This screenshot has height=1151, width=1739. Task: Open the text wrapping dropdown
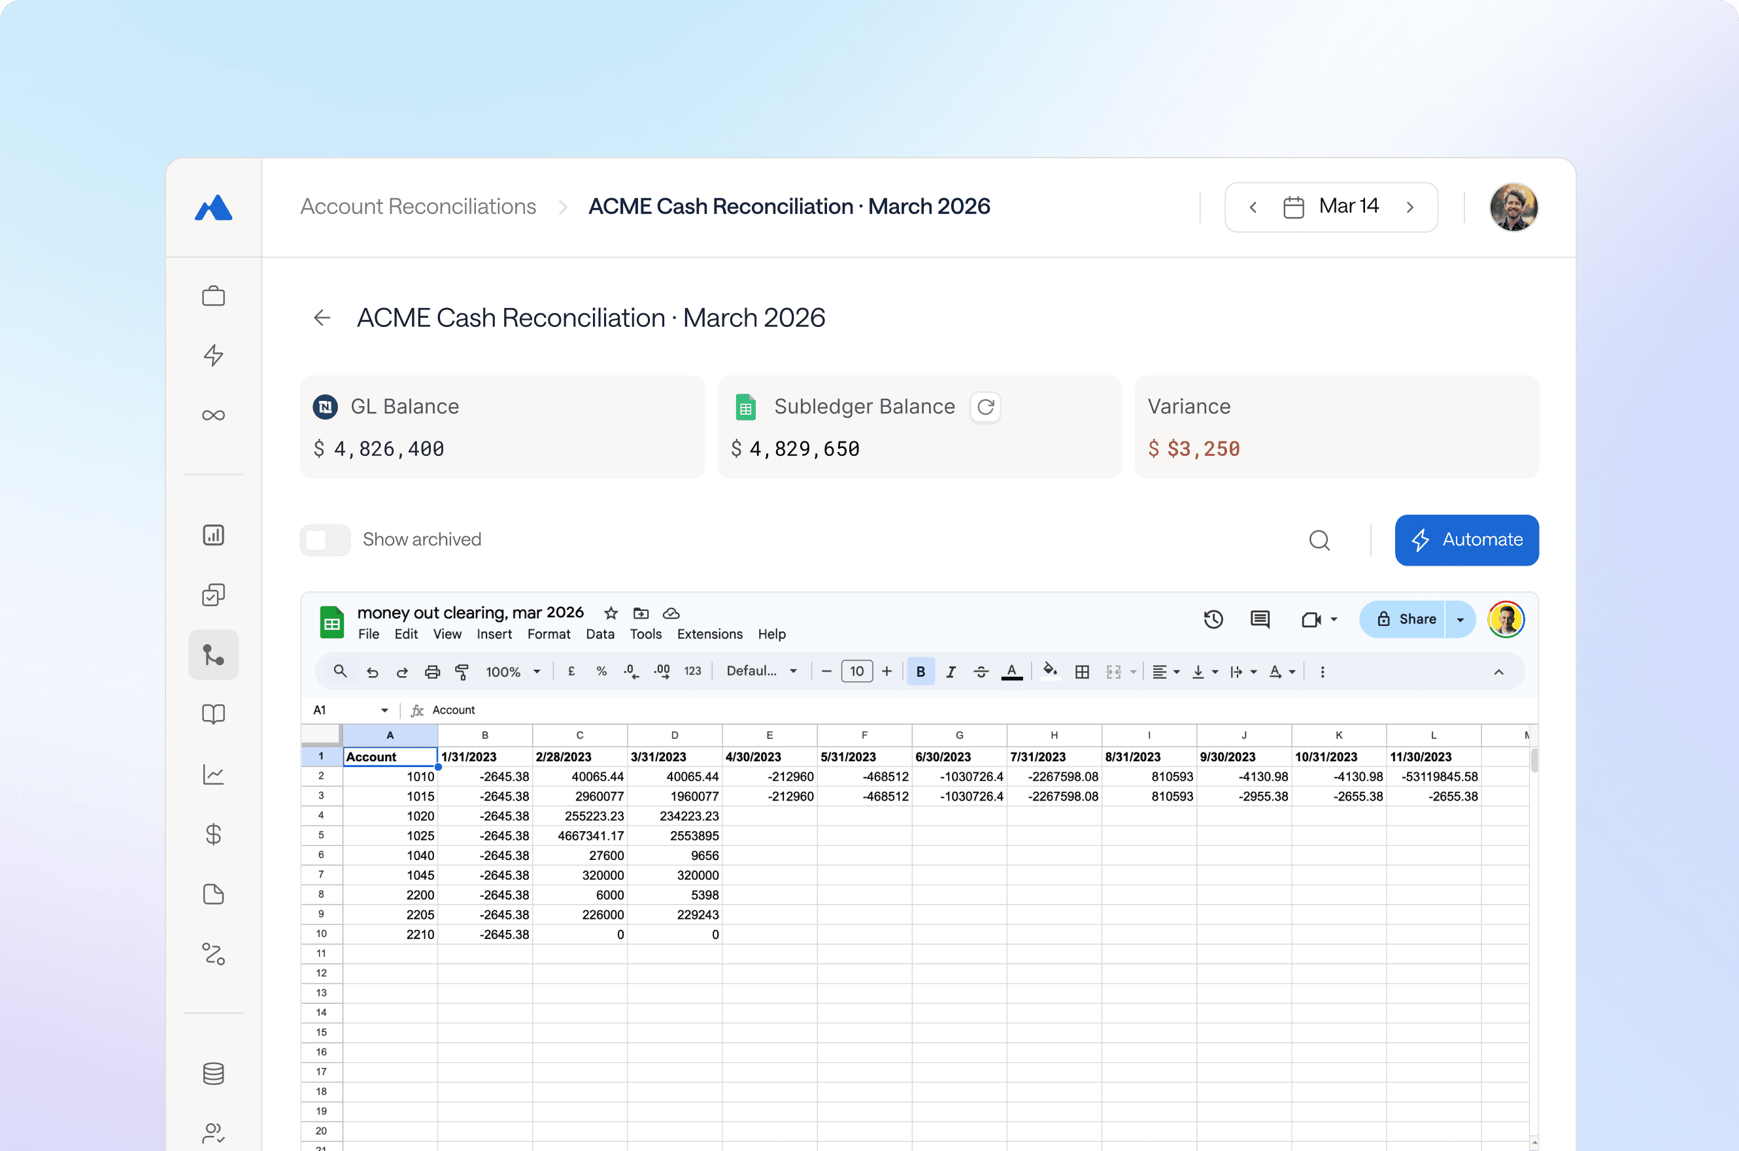1243,672
